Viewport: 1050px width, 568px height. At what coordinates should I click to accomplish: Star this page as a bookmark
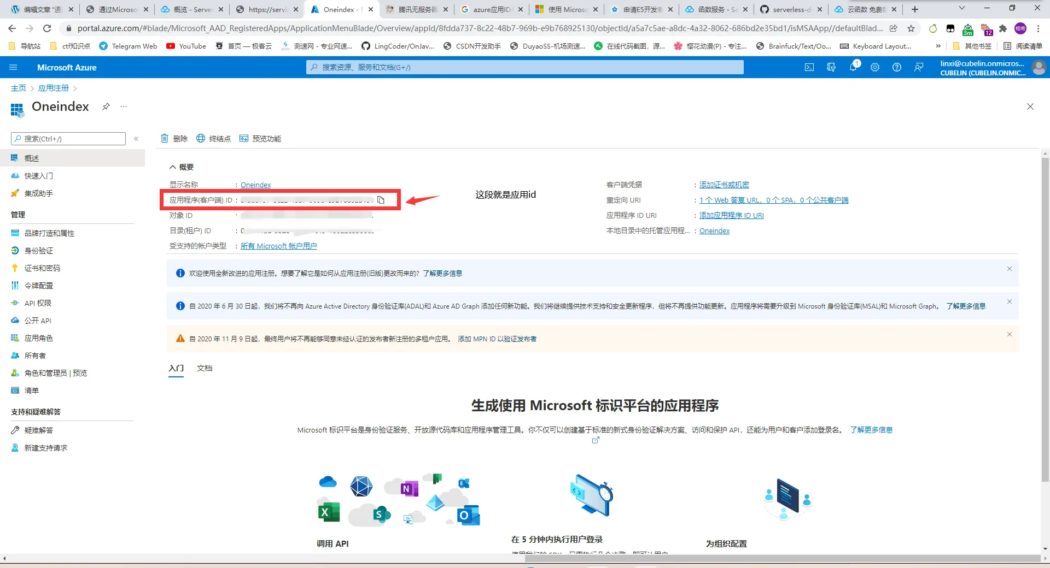910,28
